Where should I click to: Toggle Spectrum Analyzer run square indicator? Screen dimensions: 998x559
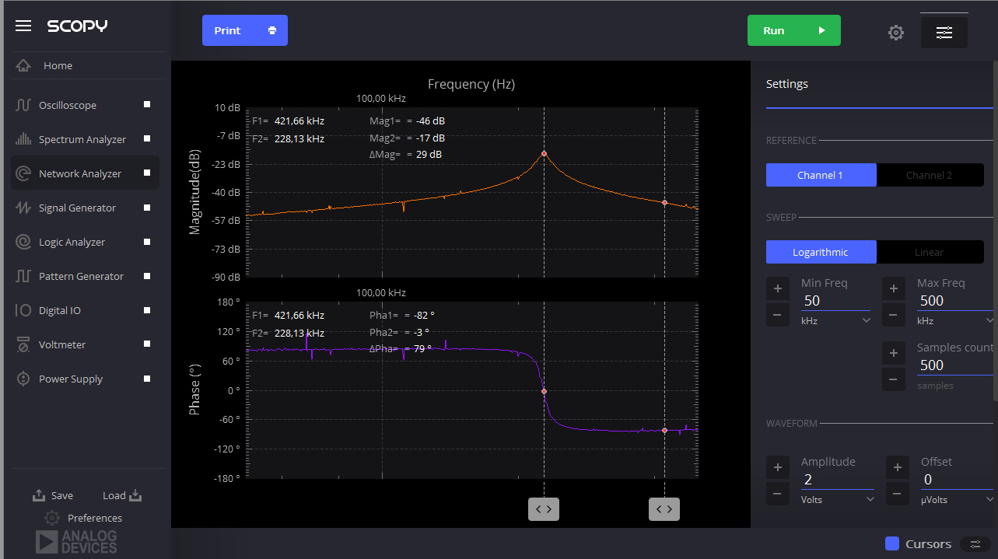click(147, 139)
